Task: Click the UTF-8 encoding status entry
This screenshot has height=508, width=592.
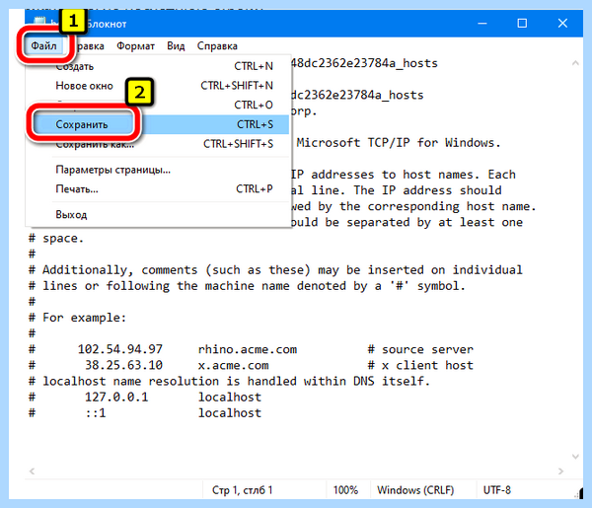Action: 497,490
